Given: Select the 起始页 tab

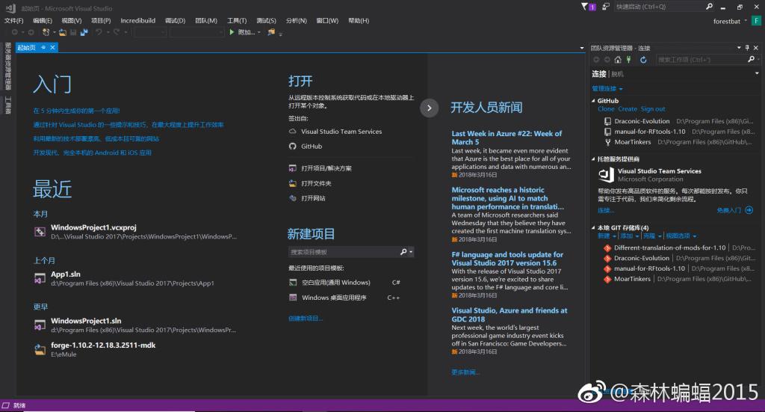Looking at the screenshot, I should [27, 47].
